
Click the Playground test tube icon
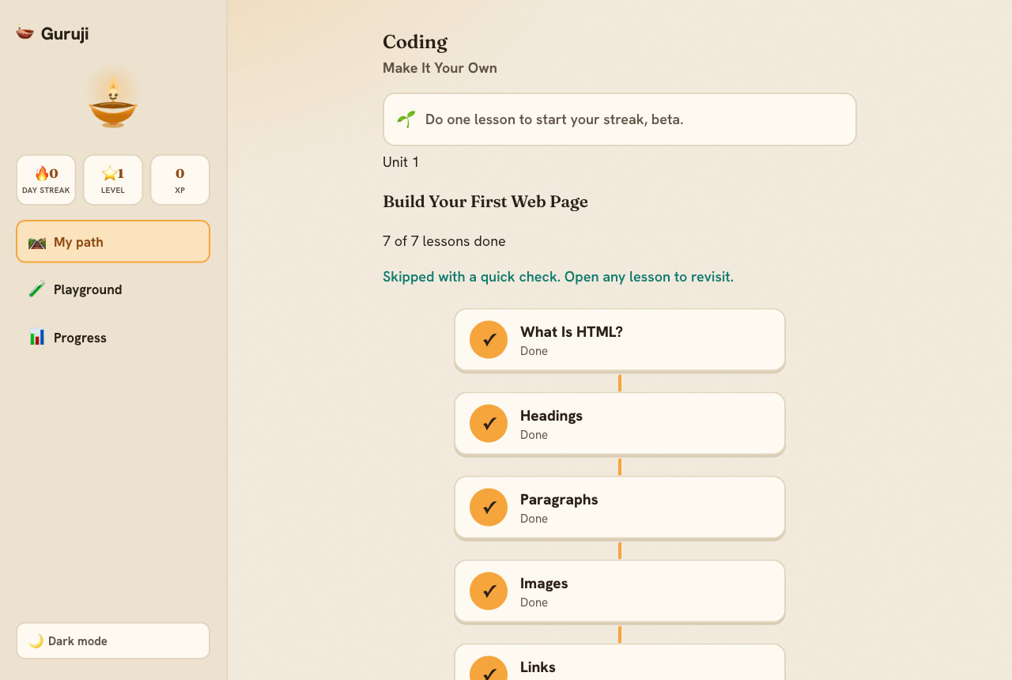pyautogui.click(x=37, y=289)
